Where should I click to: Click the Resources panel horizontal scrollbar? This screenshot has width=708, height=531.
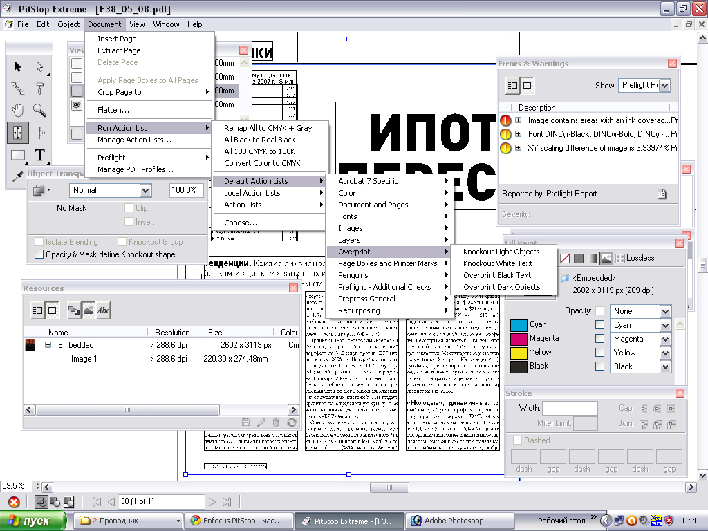click(161, 410)
